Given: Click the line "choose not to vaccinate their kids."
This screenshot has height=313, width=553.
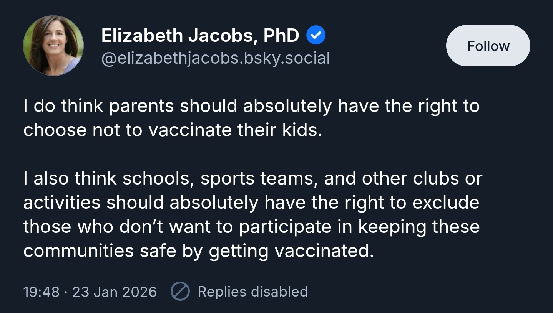Looking at the screenshot, I should coord(172,130).
